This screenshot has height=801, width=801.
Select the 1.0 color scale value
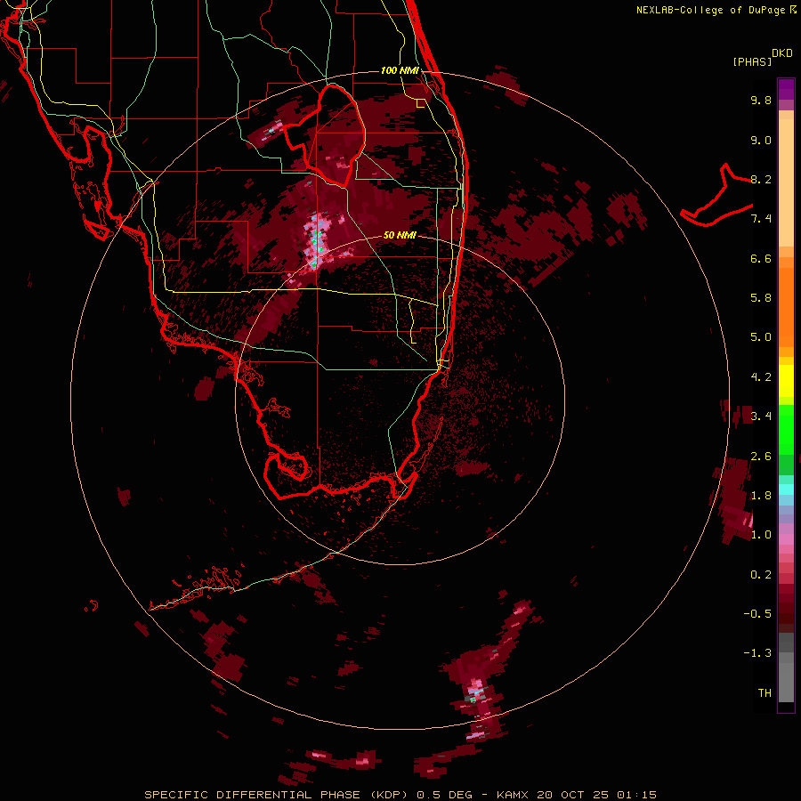[761, 535]
